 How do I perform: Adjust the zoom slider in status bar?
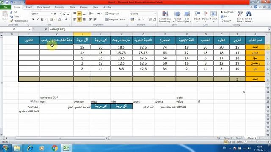[257, 142]
